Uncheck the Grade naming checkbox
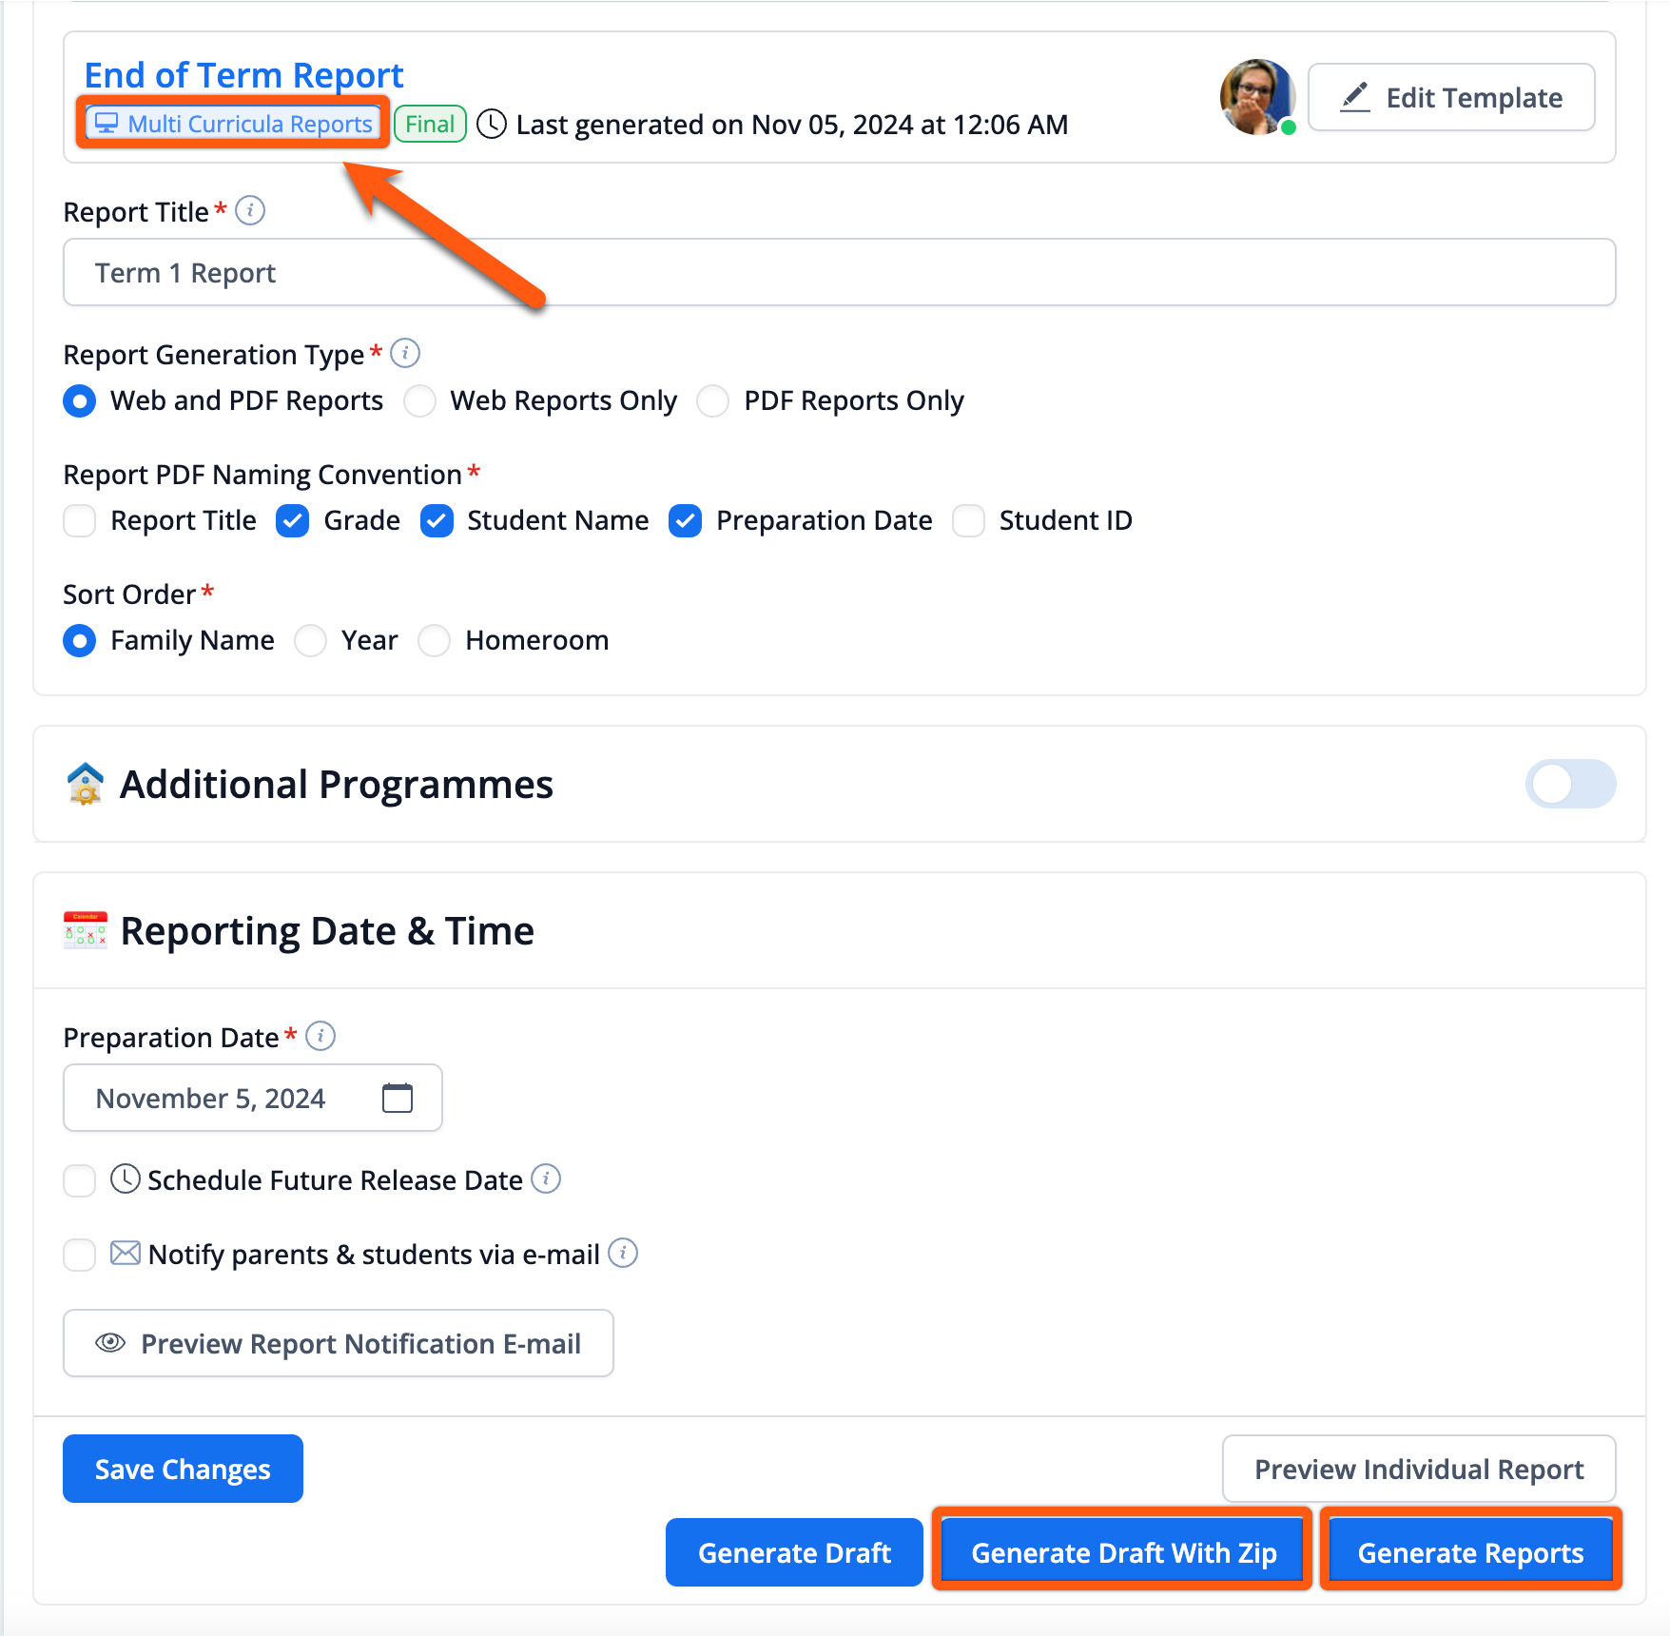The height and width of the screenshot is (1636, 1670). click(293, 520)
